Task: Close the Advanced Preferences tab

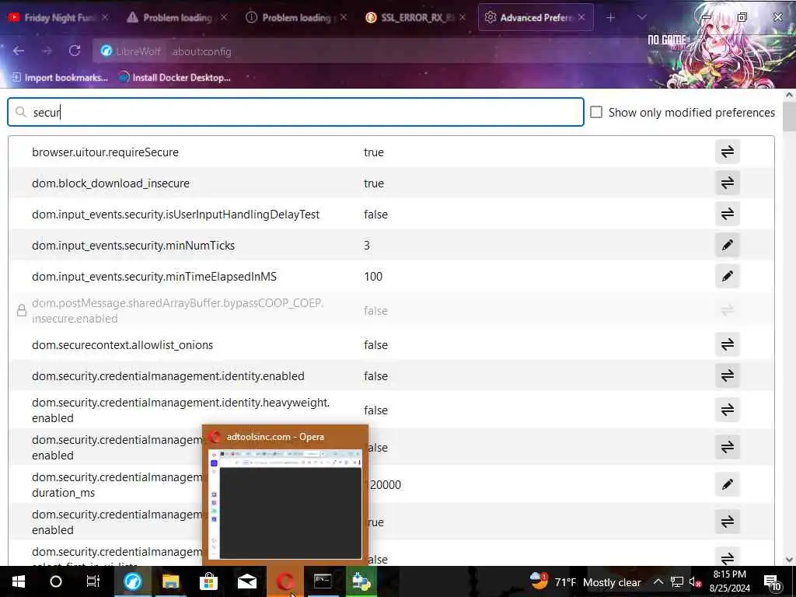Action: pyautogui.click(x=581, y=17)
